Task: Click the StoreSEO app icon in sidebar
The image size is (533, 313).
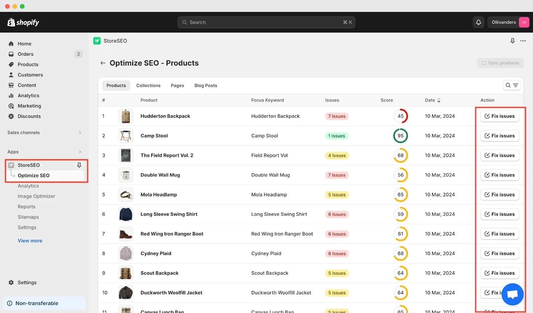Action: pyautogui.click(x=11, y=165)
